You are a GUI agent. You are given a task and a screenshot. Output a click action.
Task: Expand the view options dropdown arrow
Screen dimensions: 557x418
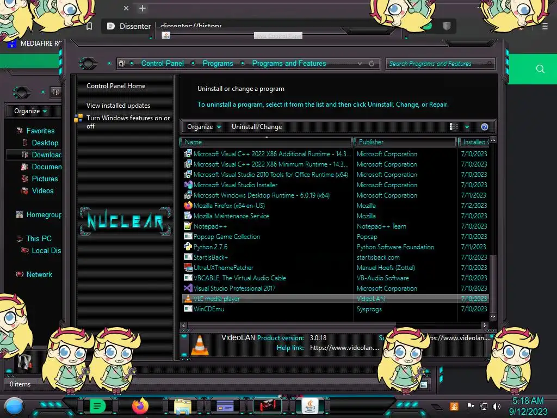(467, 127)
